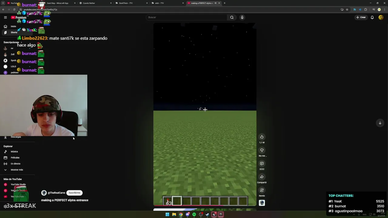Open the Chrome extensions puzzle icon
The height and width of the screenshot is (218, 388).
click(x=366, y=9)
